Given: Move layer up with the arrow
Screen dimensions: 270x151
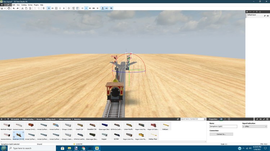Looking at the screenshot, I should [257, 12].
